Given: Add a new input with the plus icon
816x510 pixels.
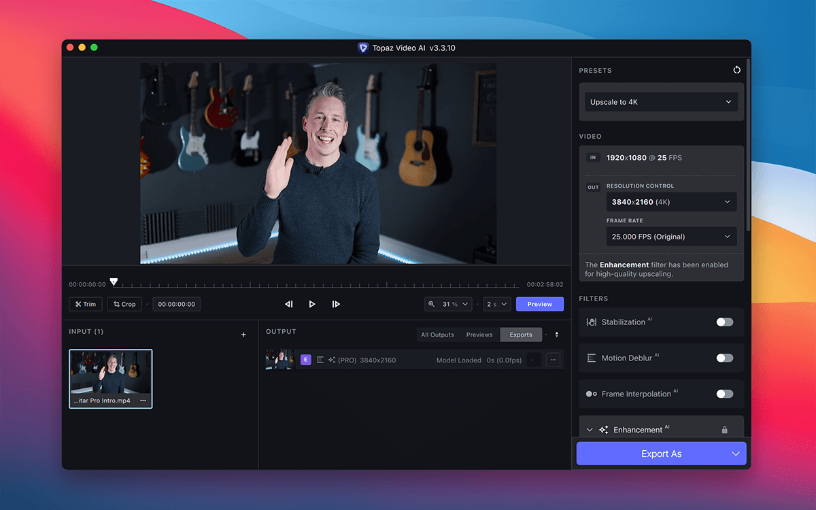Looking at the screenshot, I should tap(243, 335).
